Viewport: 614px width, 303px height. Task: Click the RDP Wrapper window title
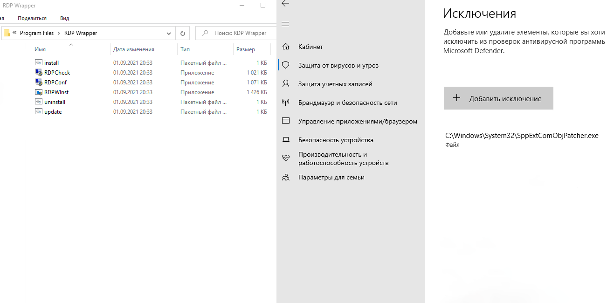[19, 6]
